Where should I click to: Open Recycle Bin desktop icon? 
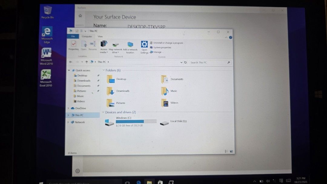(x=48, y=12)
